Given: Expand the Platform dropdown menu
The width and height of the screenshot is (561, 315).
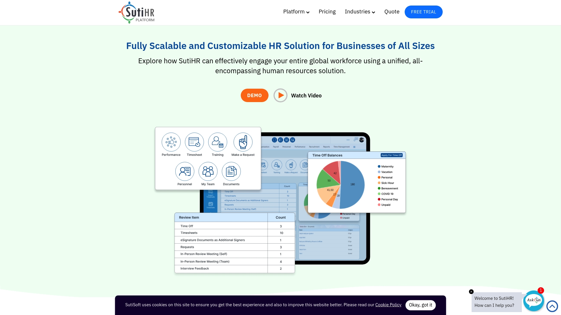Looking at the screenshot, I should (296, 12).
